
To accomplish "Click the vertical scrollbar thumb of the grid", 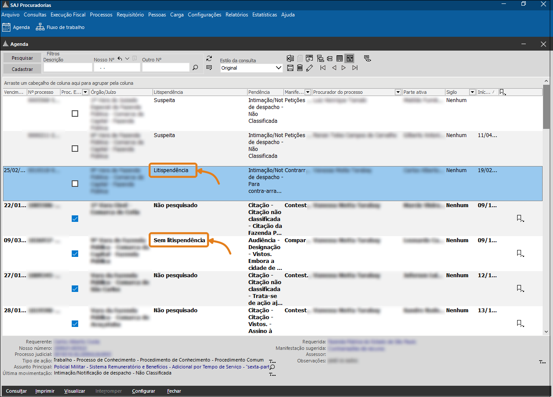I will tap(547, 107).
